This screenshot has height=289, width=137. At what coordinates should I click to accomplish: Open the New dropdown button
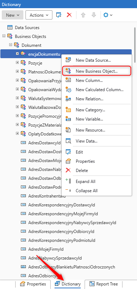[12, 15]
